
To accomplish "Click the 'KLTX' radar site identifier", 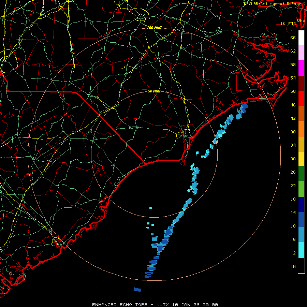I will pyautogui.click(x=163, y=305).
